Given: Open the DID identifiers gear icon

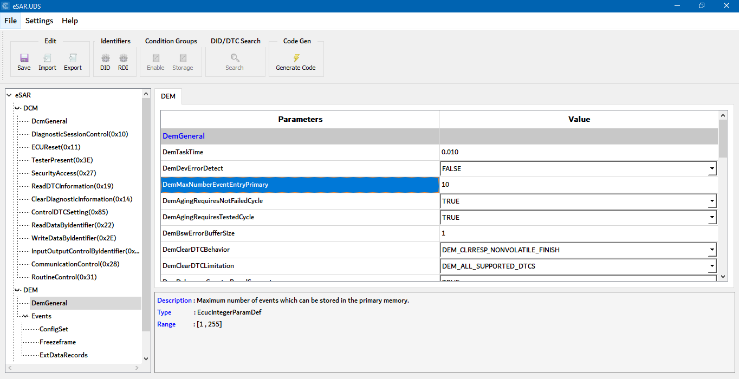Looking at the screenshot, I should point(105,58).
